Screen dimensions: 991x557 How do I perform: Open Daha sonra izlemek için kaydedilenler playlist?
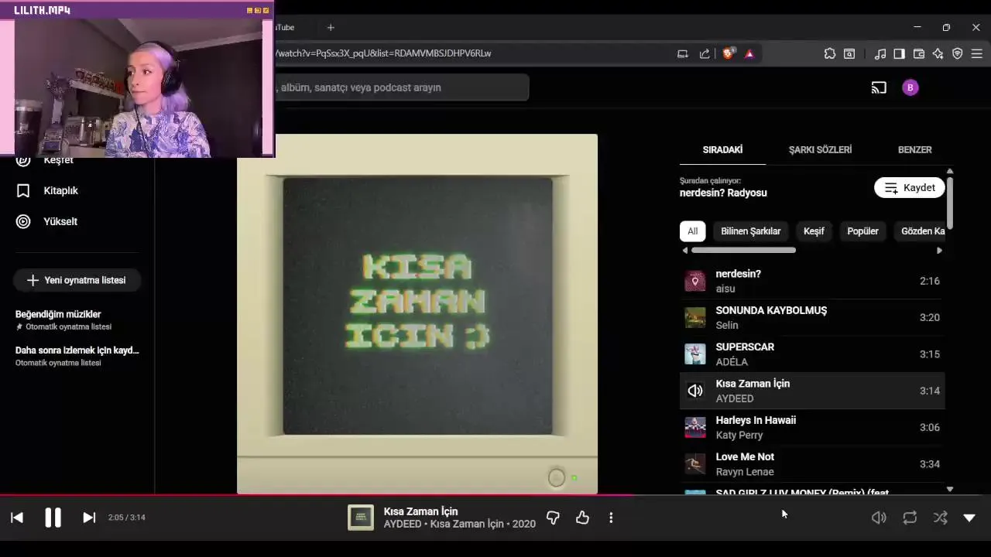tap(77, 356)
